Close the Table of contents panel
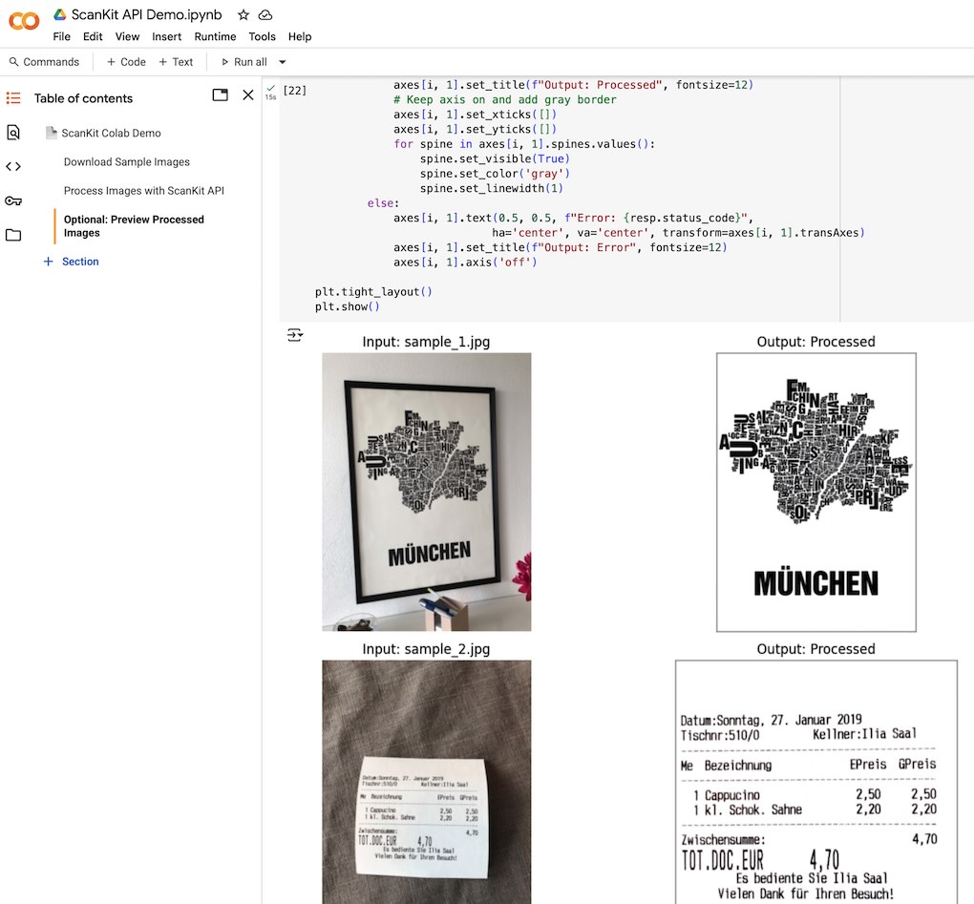The image size is (974, 904). [248, 95]
